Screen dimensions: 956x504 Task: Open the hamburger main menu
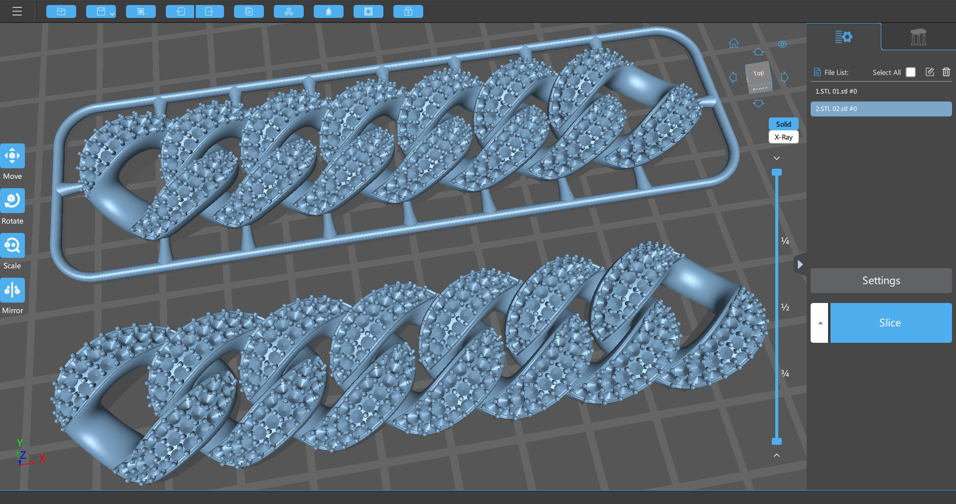coord(17,11)
